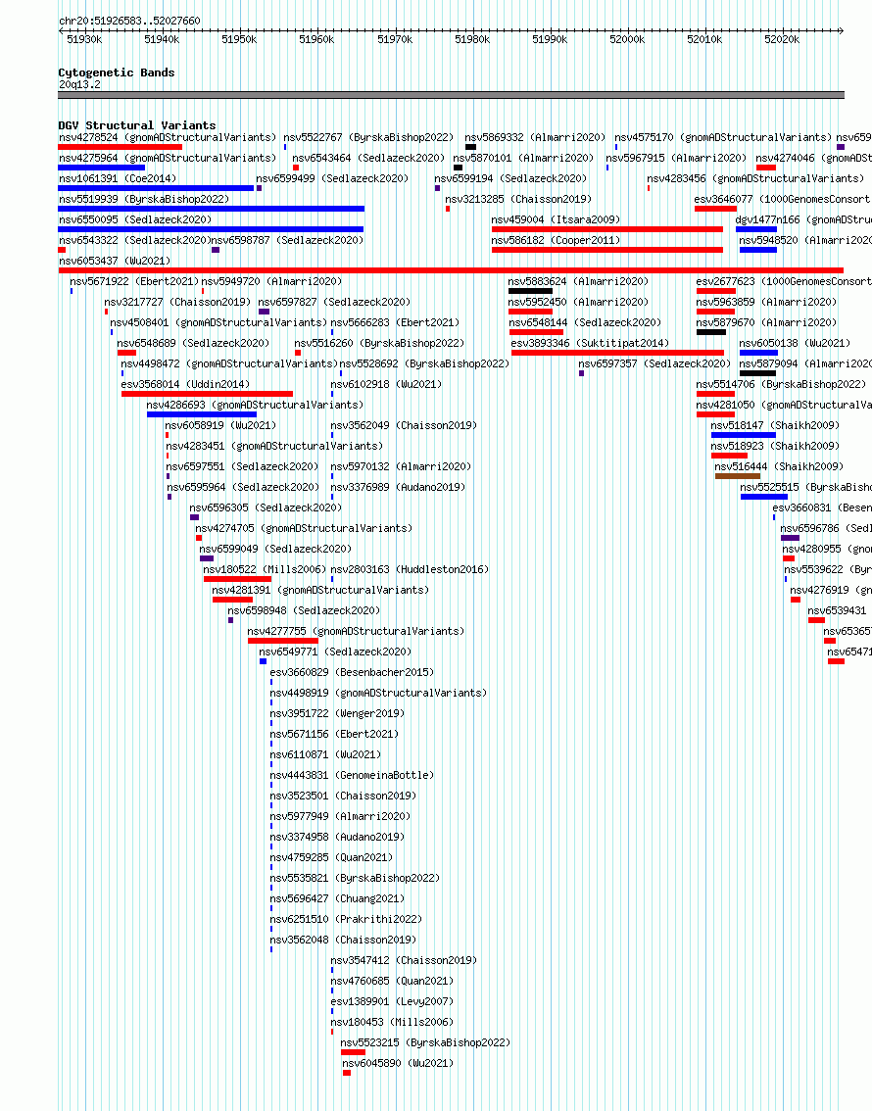The image size is (872, 1111).
Task: Select nsv5977949 (Almarri2020) label
Action: tap(340, 815)
